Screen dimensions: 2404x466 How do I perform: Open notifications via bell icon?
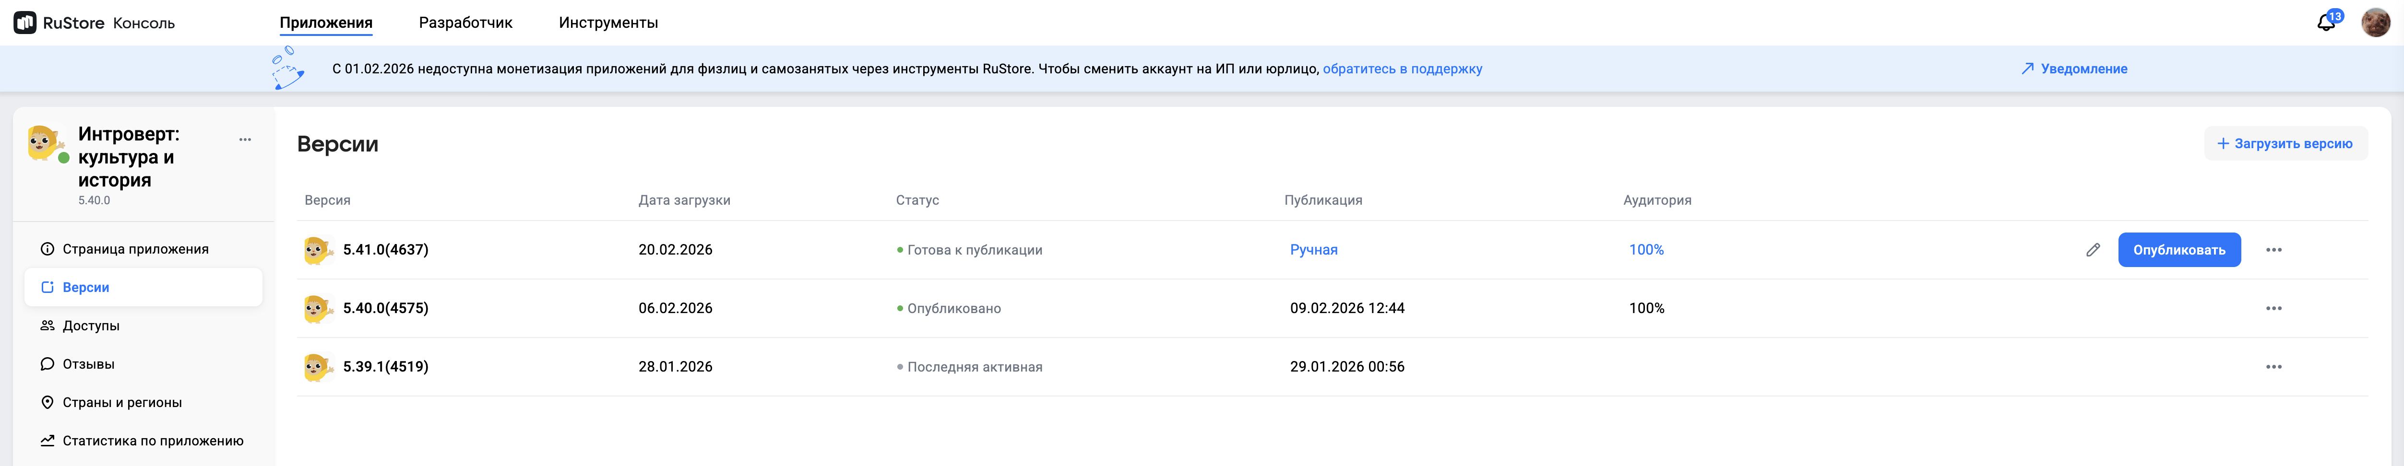tap(2327, 23)
